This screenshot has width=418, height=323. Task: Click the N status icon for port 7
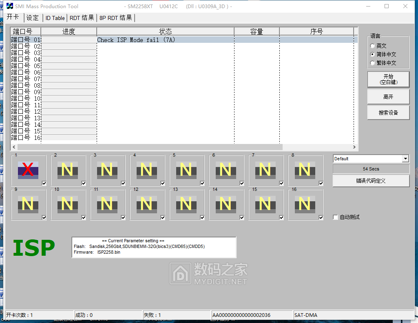click(265, 170)
